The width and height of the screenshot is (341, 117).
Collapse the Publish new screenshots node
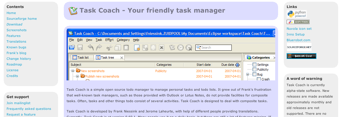point(77,76)
